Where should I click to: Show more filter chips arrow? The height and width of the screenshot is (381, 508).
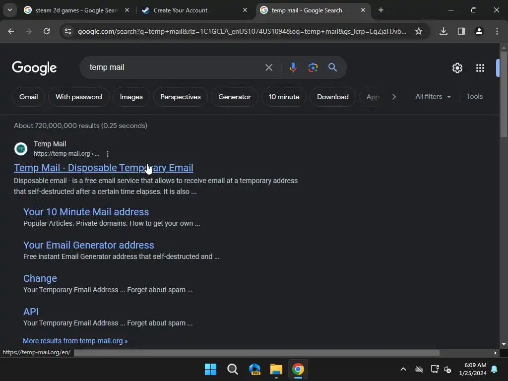pyautogui.click(x=393, y=97)
